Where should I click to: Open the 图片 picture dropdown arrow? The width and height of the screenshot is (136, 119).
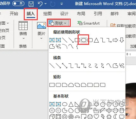(42, 38)
